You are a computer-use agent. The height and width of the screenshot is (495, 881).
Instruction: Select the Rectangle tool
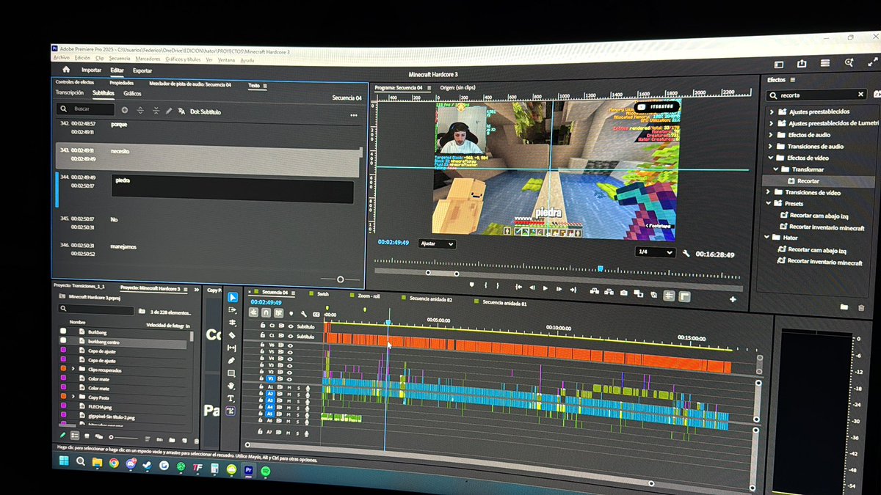point(231,373)
